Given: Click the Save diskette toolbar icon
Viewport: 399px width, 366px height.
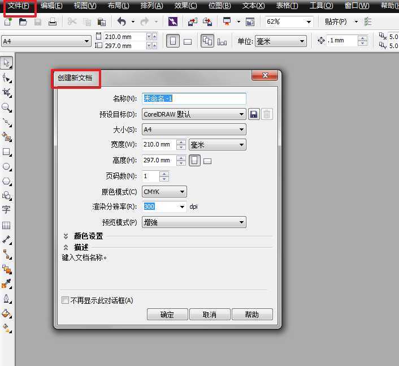Looking at the screenshot, I should tap(38, 22).
